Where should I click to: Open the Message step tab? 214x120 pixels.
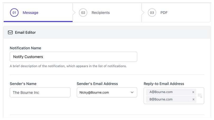click(30, 13)
